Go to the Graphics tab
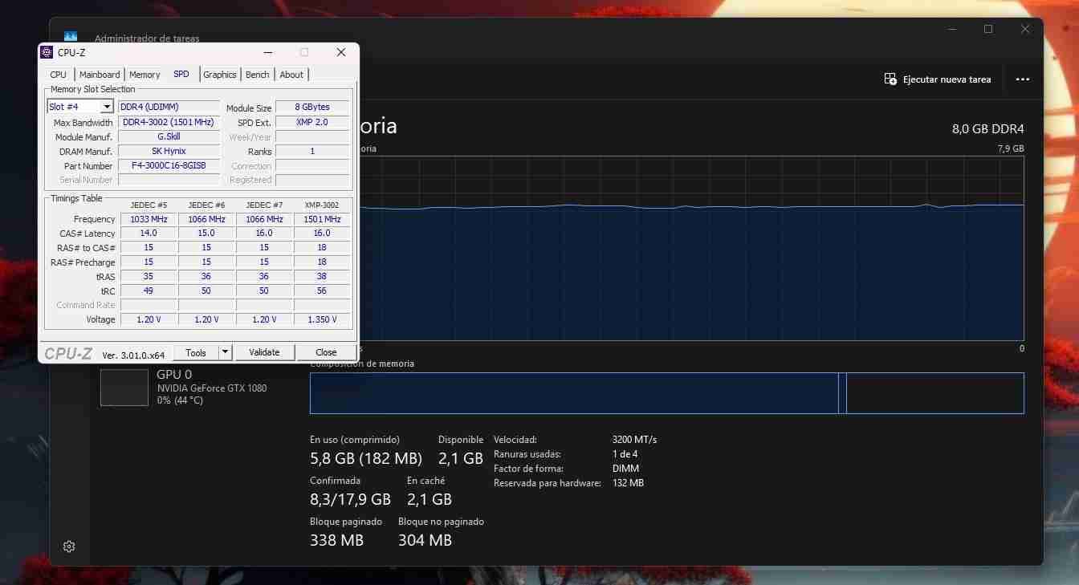The image size is (1079, 585). coord(219,75)
